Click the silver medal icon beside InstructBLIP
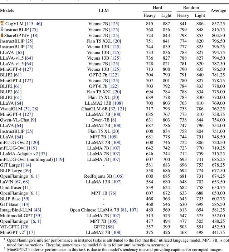The width and height of the screenshot is (229, 252). 2,29
